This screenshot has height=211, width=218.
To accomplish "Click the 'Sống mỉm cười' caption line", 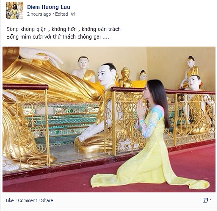I will pyautogui.click(x=58, y=37).
